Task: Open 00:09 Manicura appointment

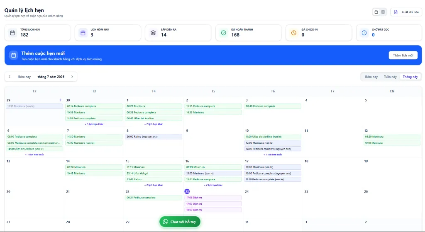Action: (x=213, y=167)
